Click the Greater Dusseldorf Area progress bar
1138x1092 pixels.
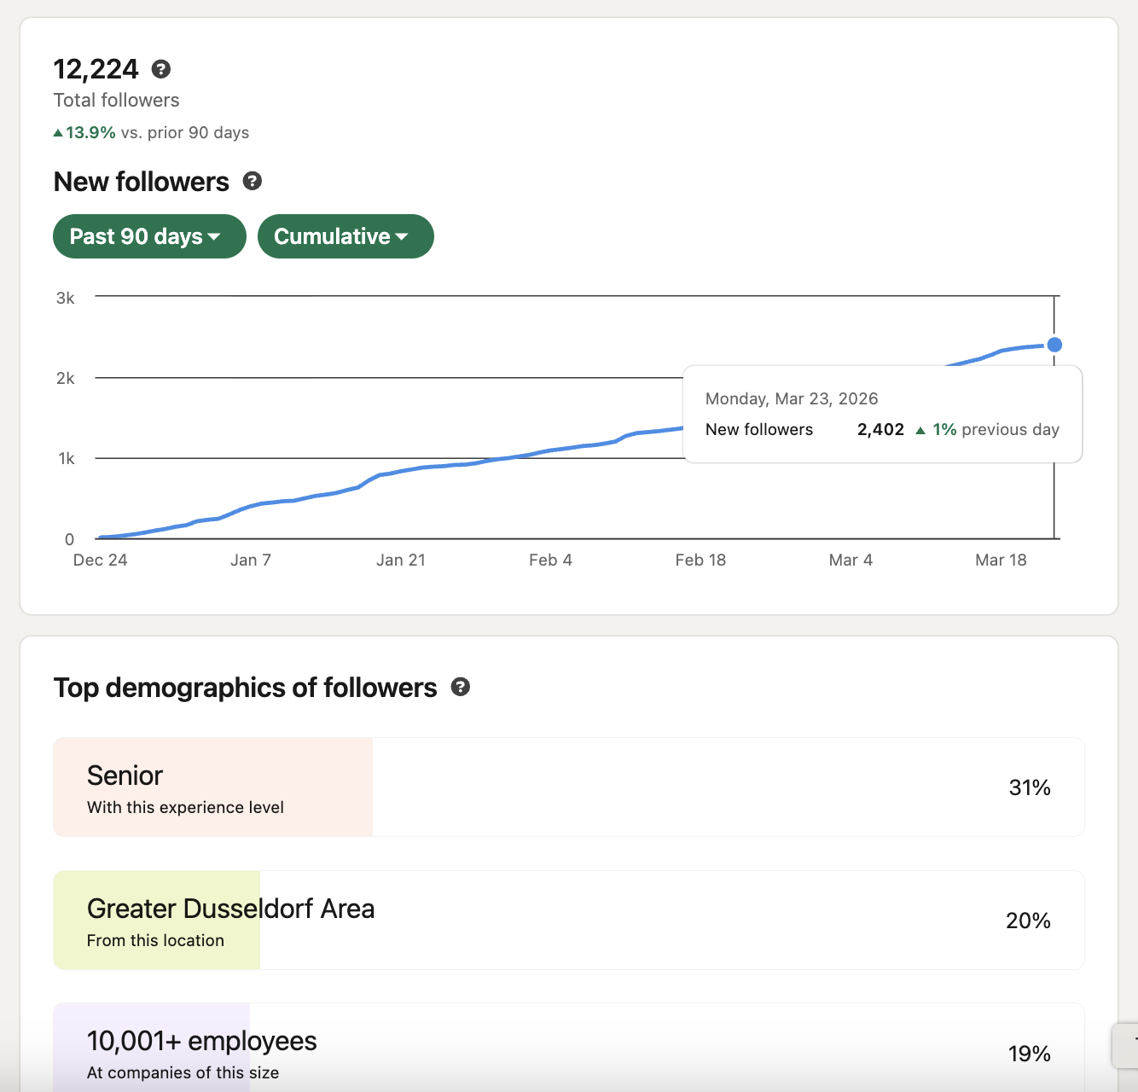click(x=157, y=921)
